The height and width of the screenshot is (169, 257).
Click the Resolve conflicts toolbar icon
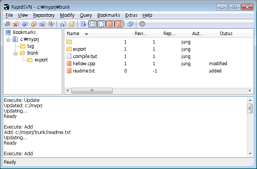pos(51,24)
